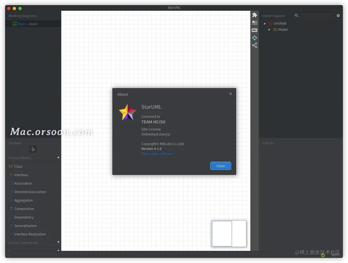
Task: Click the Aggregation diamond icon
Action: (11, 200)
